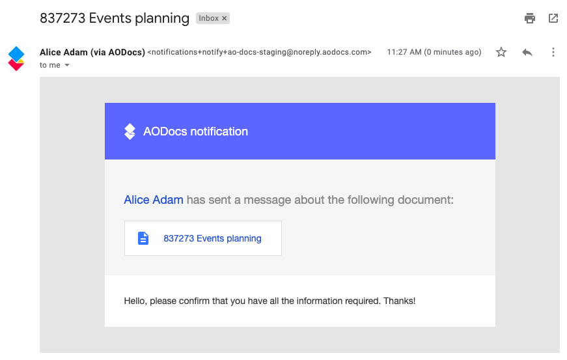
Task: Click the email subject "837273 Events planning"
Action: (x=115, y=18)
